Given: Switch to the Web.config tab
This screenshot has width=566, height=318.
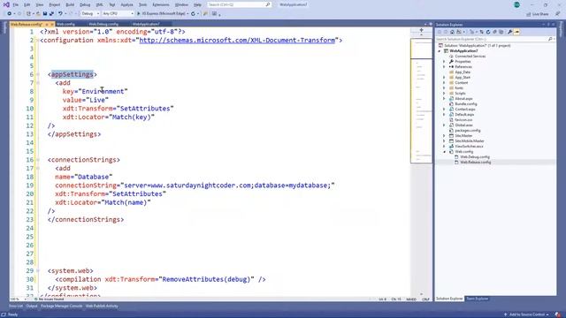Looking at the screenshot, I should click(65, 24).
